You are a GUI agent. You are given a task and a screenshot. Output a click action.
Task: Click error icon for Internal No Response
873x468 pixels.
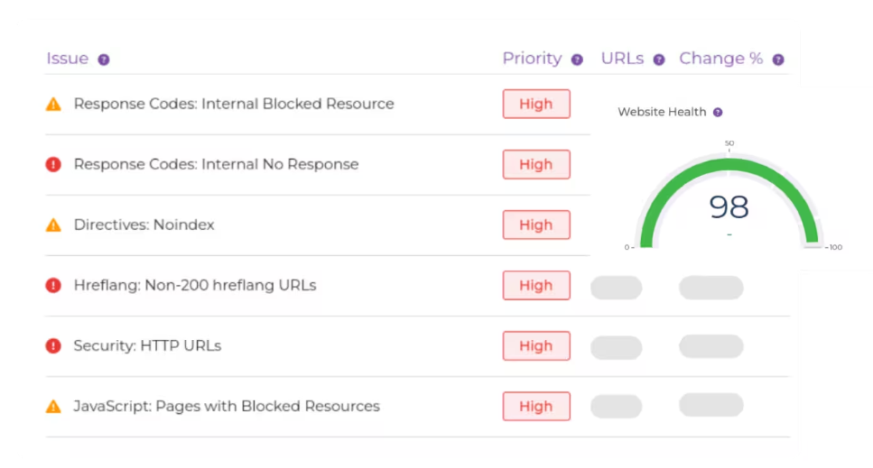point(53,164)
